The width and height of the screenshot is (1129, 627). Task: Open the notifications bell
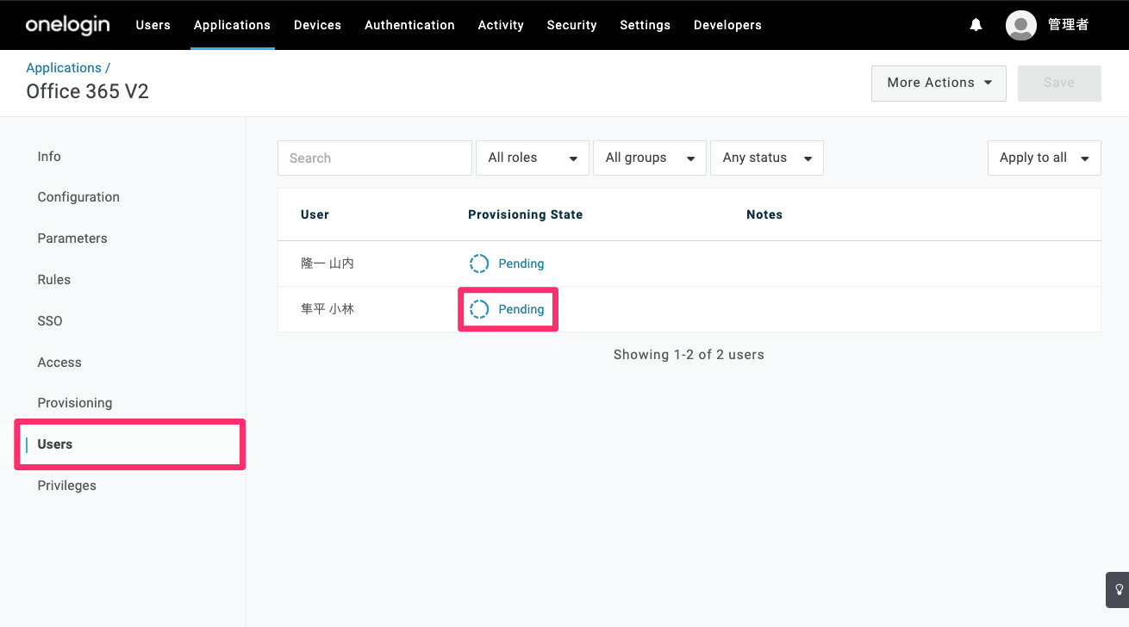(976, 25)
